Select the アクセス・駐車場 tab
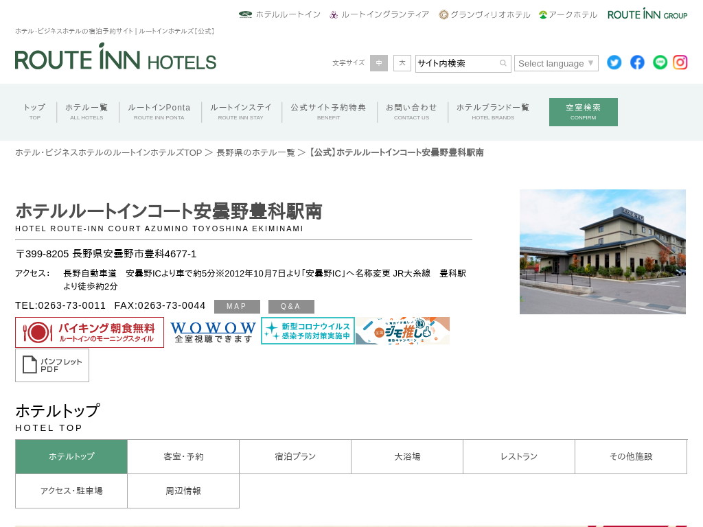 click(71, 491)
